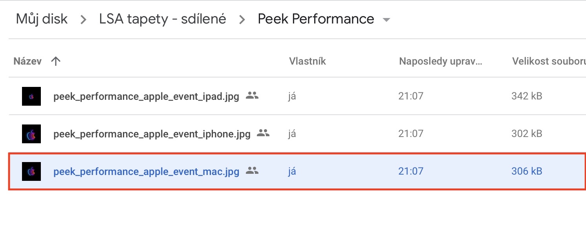Select the Mac wallpaper thumbnail
Viewport: 586px width, 238px height.
point(31,171)
